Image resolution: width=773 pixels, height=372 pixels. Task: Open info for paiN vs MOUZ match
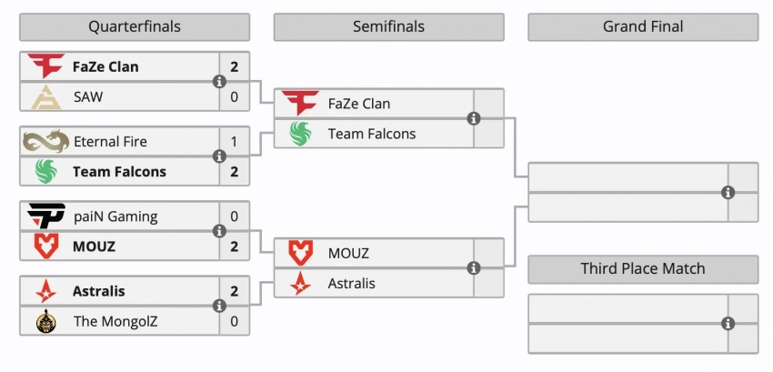219,231
